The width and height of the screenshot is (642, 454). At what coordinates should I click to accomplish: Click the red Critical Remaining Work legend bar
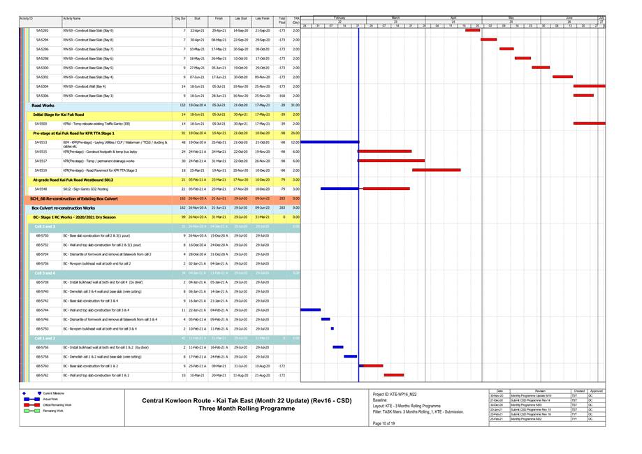point(31,405)
